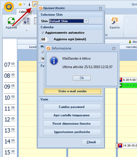Click Impostazione periferiche button
Screen dimensions: 137x157
pos(72,132)
